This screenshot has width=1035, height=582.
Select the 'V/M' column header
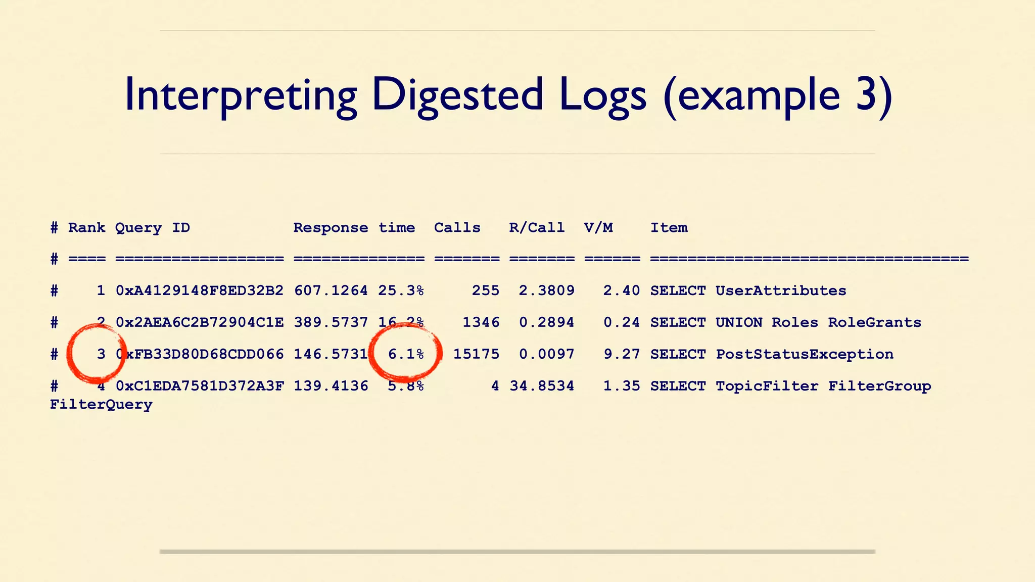[x=598, y=228]
